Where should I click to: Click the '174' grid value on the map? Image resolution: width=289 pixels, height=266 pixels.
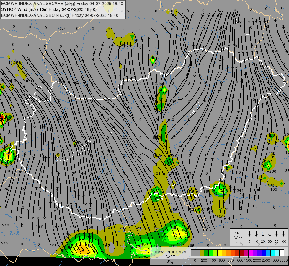pos(73,227)
